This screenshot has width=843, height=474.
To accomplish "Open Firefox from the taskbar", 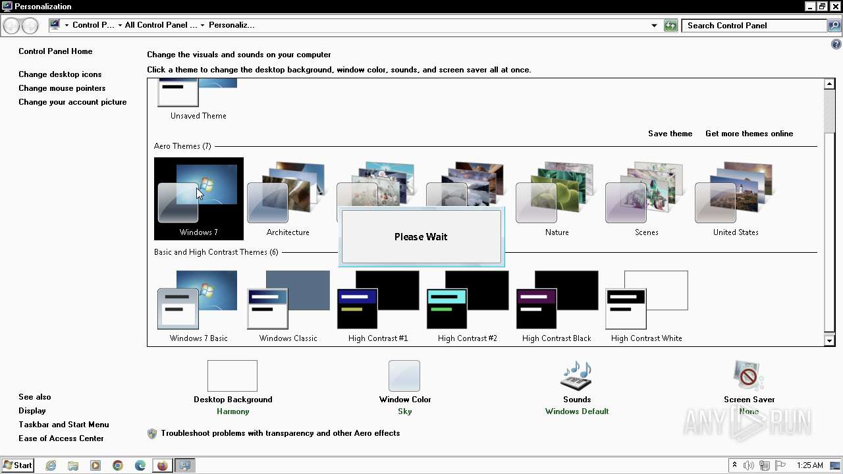I will click(163, 465).
